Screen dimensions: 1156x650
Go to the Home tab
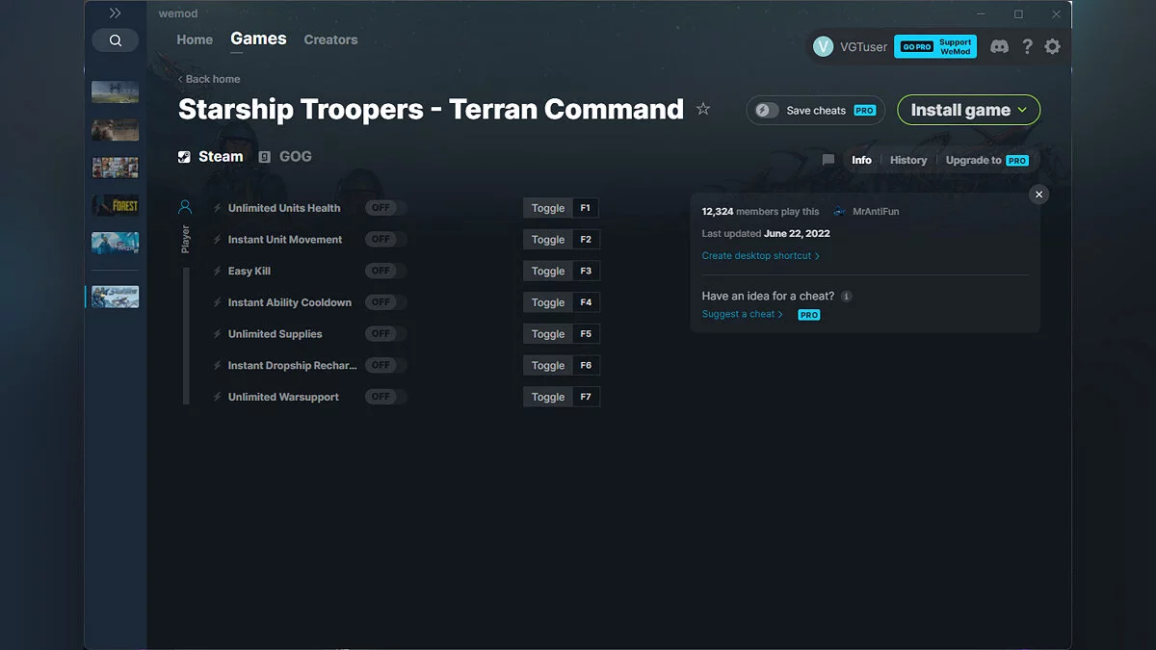(x=195, y=39)
